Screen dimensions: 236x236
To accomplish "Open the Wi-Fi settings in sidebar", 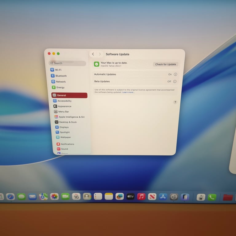I will coord(56,70).
